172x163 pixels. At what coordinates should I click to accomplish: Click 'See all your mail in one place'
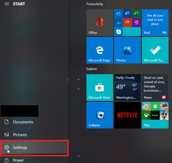coord(155,20)
